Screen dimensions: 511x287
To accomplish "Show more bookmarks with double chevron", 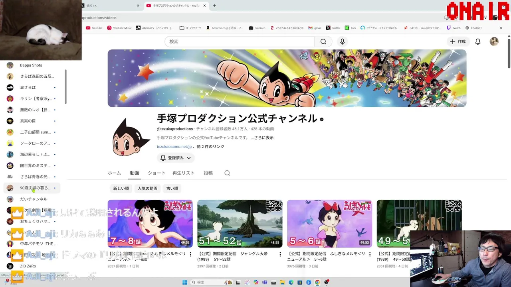I will click(501, 28).
